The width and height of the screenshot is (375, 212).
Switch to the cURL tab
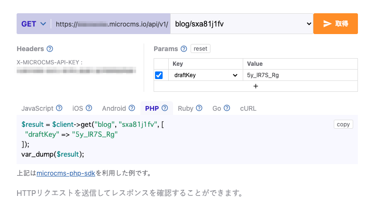coord(248,108)
